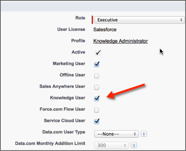Click info icon beside Monthly Addition Limit
The width and height of the screenshot is (186, 151).
pos(133,145)
